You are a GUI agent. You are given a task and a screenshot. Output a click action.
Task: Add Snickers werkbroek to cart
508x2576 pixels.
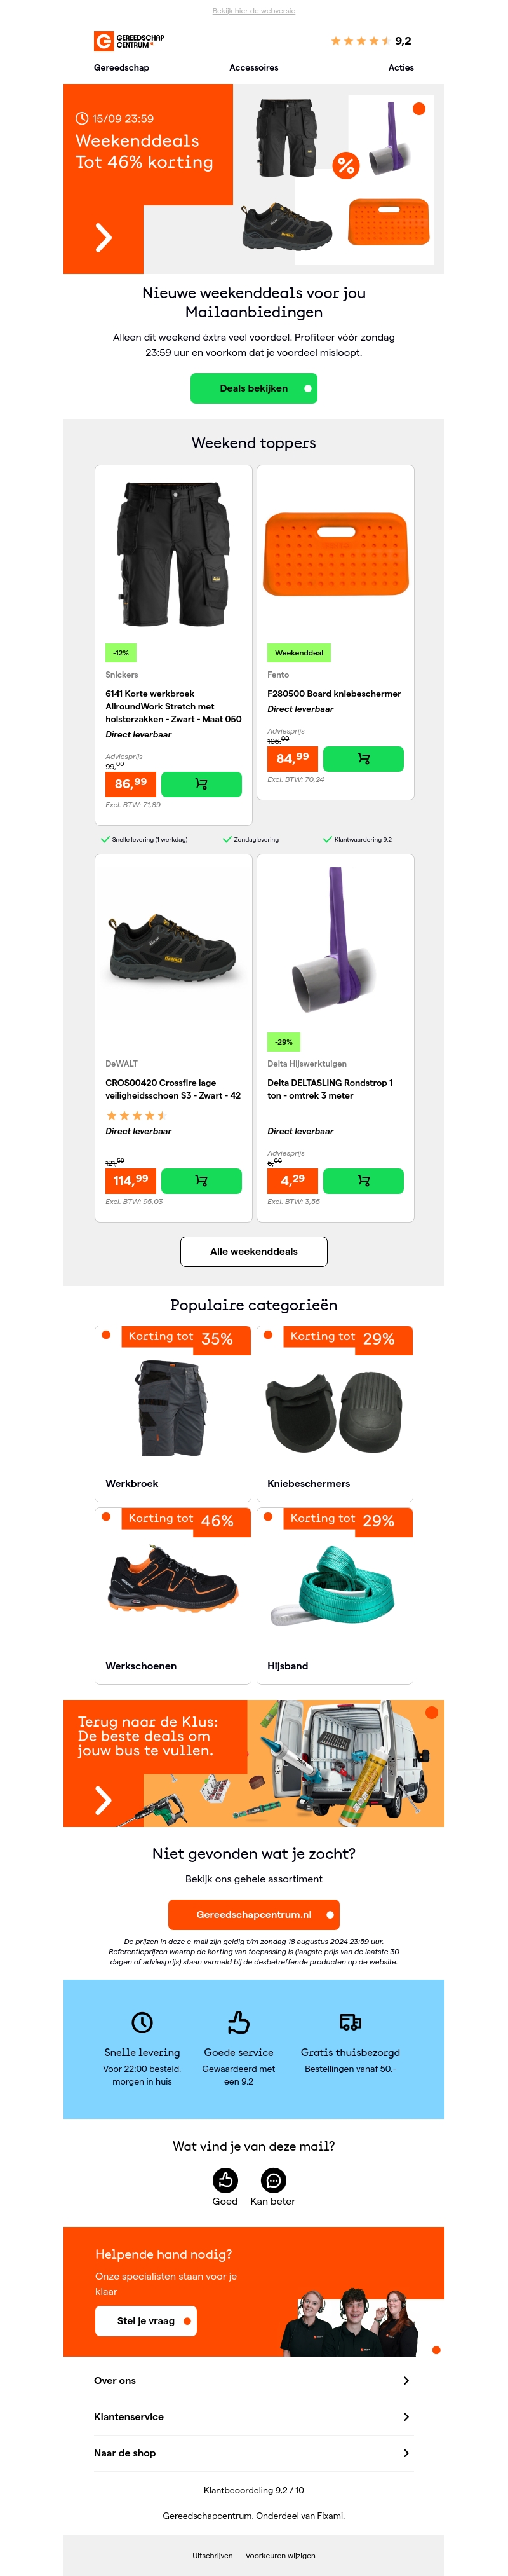click(201, 784)
